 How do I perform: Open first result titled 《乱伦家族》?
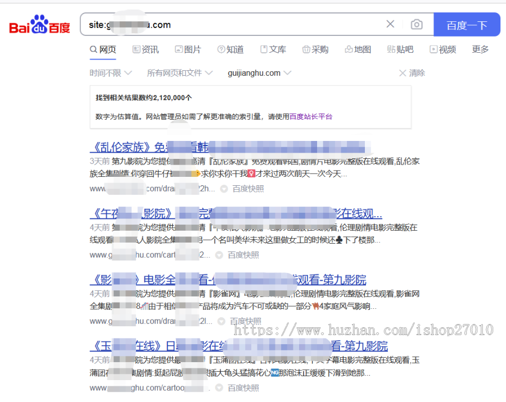pos(229,147)
